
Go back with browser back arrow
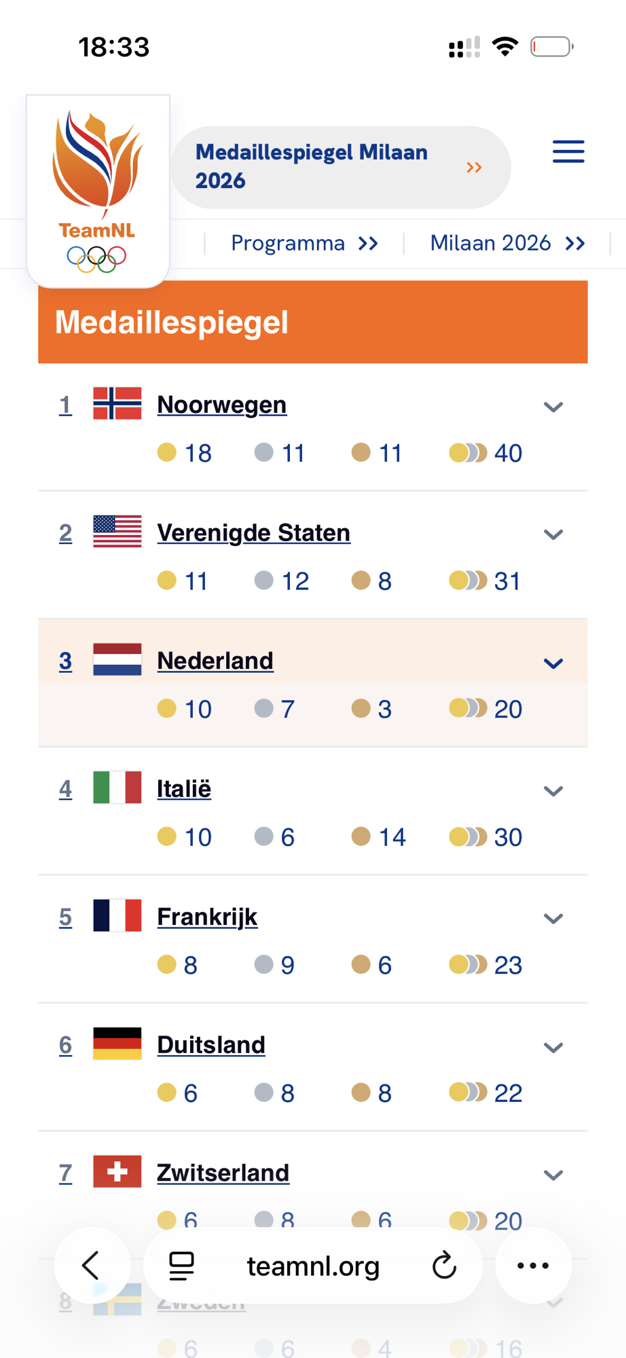92,1265
